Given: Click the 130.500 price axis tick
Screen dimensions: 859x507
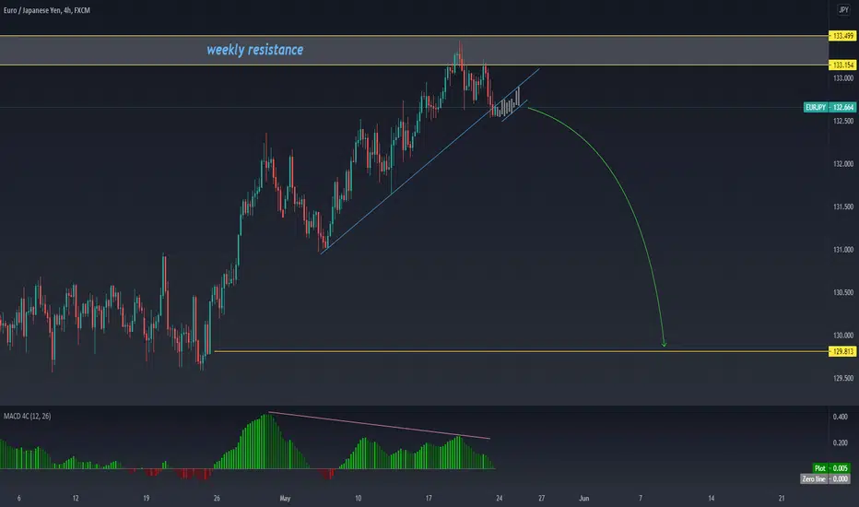Looking at the screenshot, I should tap(843, 292).
